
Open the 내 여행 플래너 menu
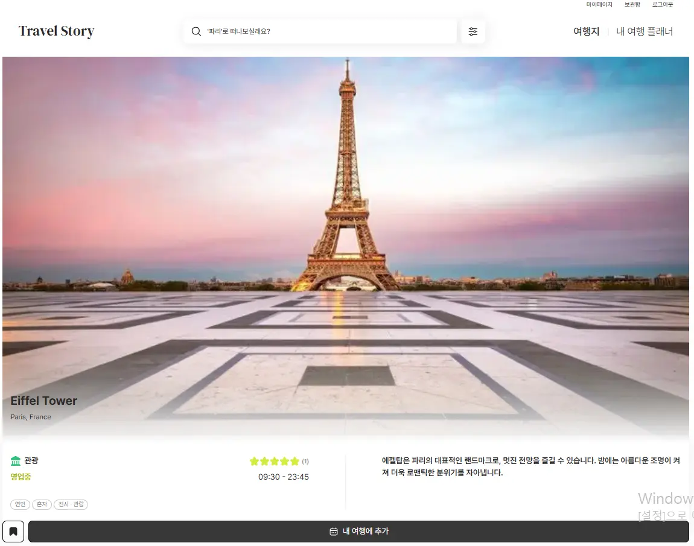coord(645,31)
